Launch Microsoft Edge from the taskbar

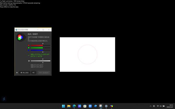74,106
